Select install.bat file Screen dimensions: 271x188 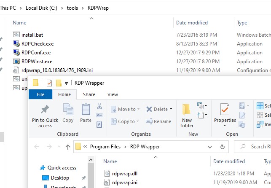click(x=32, y=35)
